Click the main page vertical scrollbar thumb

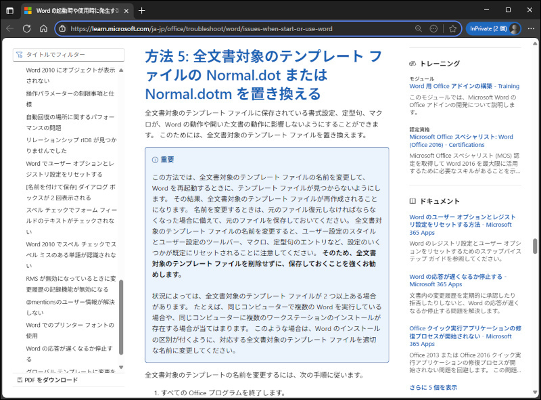tap(535, 246)
